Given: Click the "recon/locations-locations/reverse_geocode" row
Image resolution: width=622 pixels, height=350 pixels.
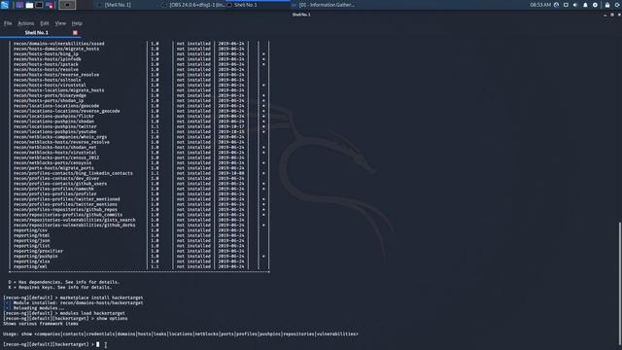Looking at the screenshot, I should click(x=139, y=111).
